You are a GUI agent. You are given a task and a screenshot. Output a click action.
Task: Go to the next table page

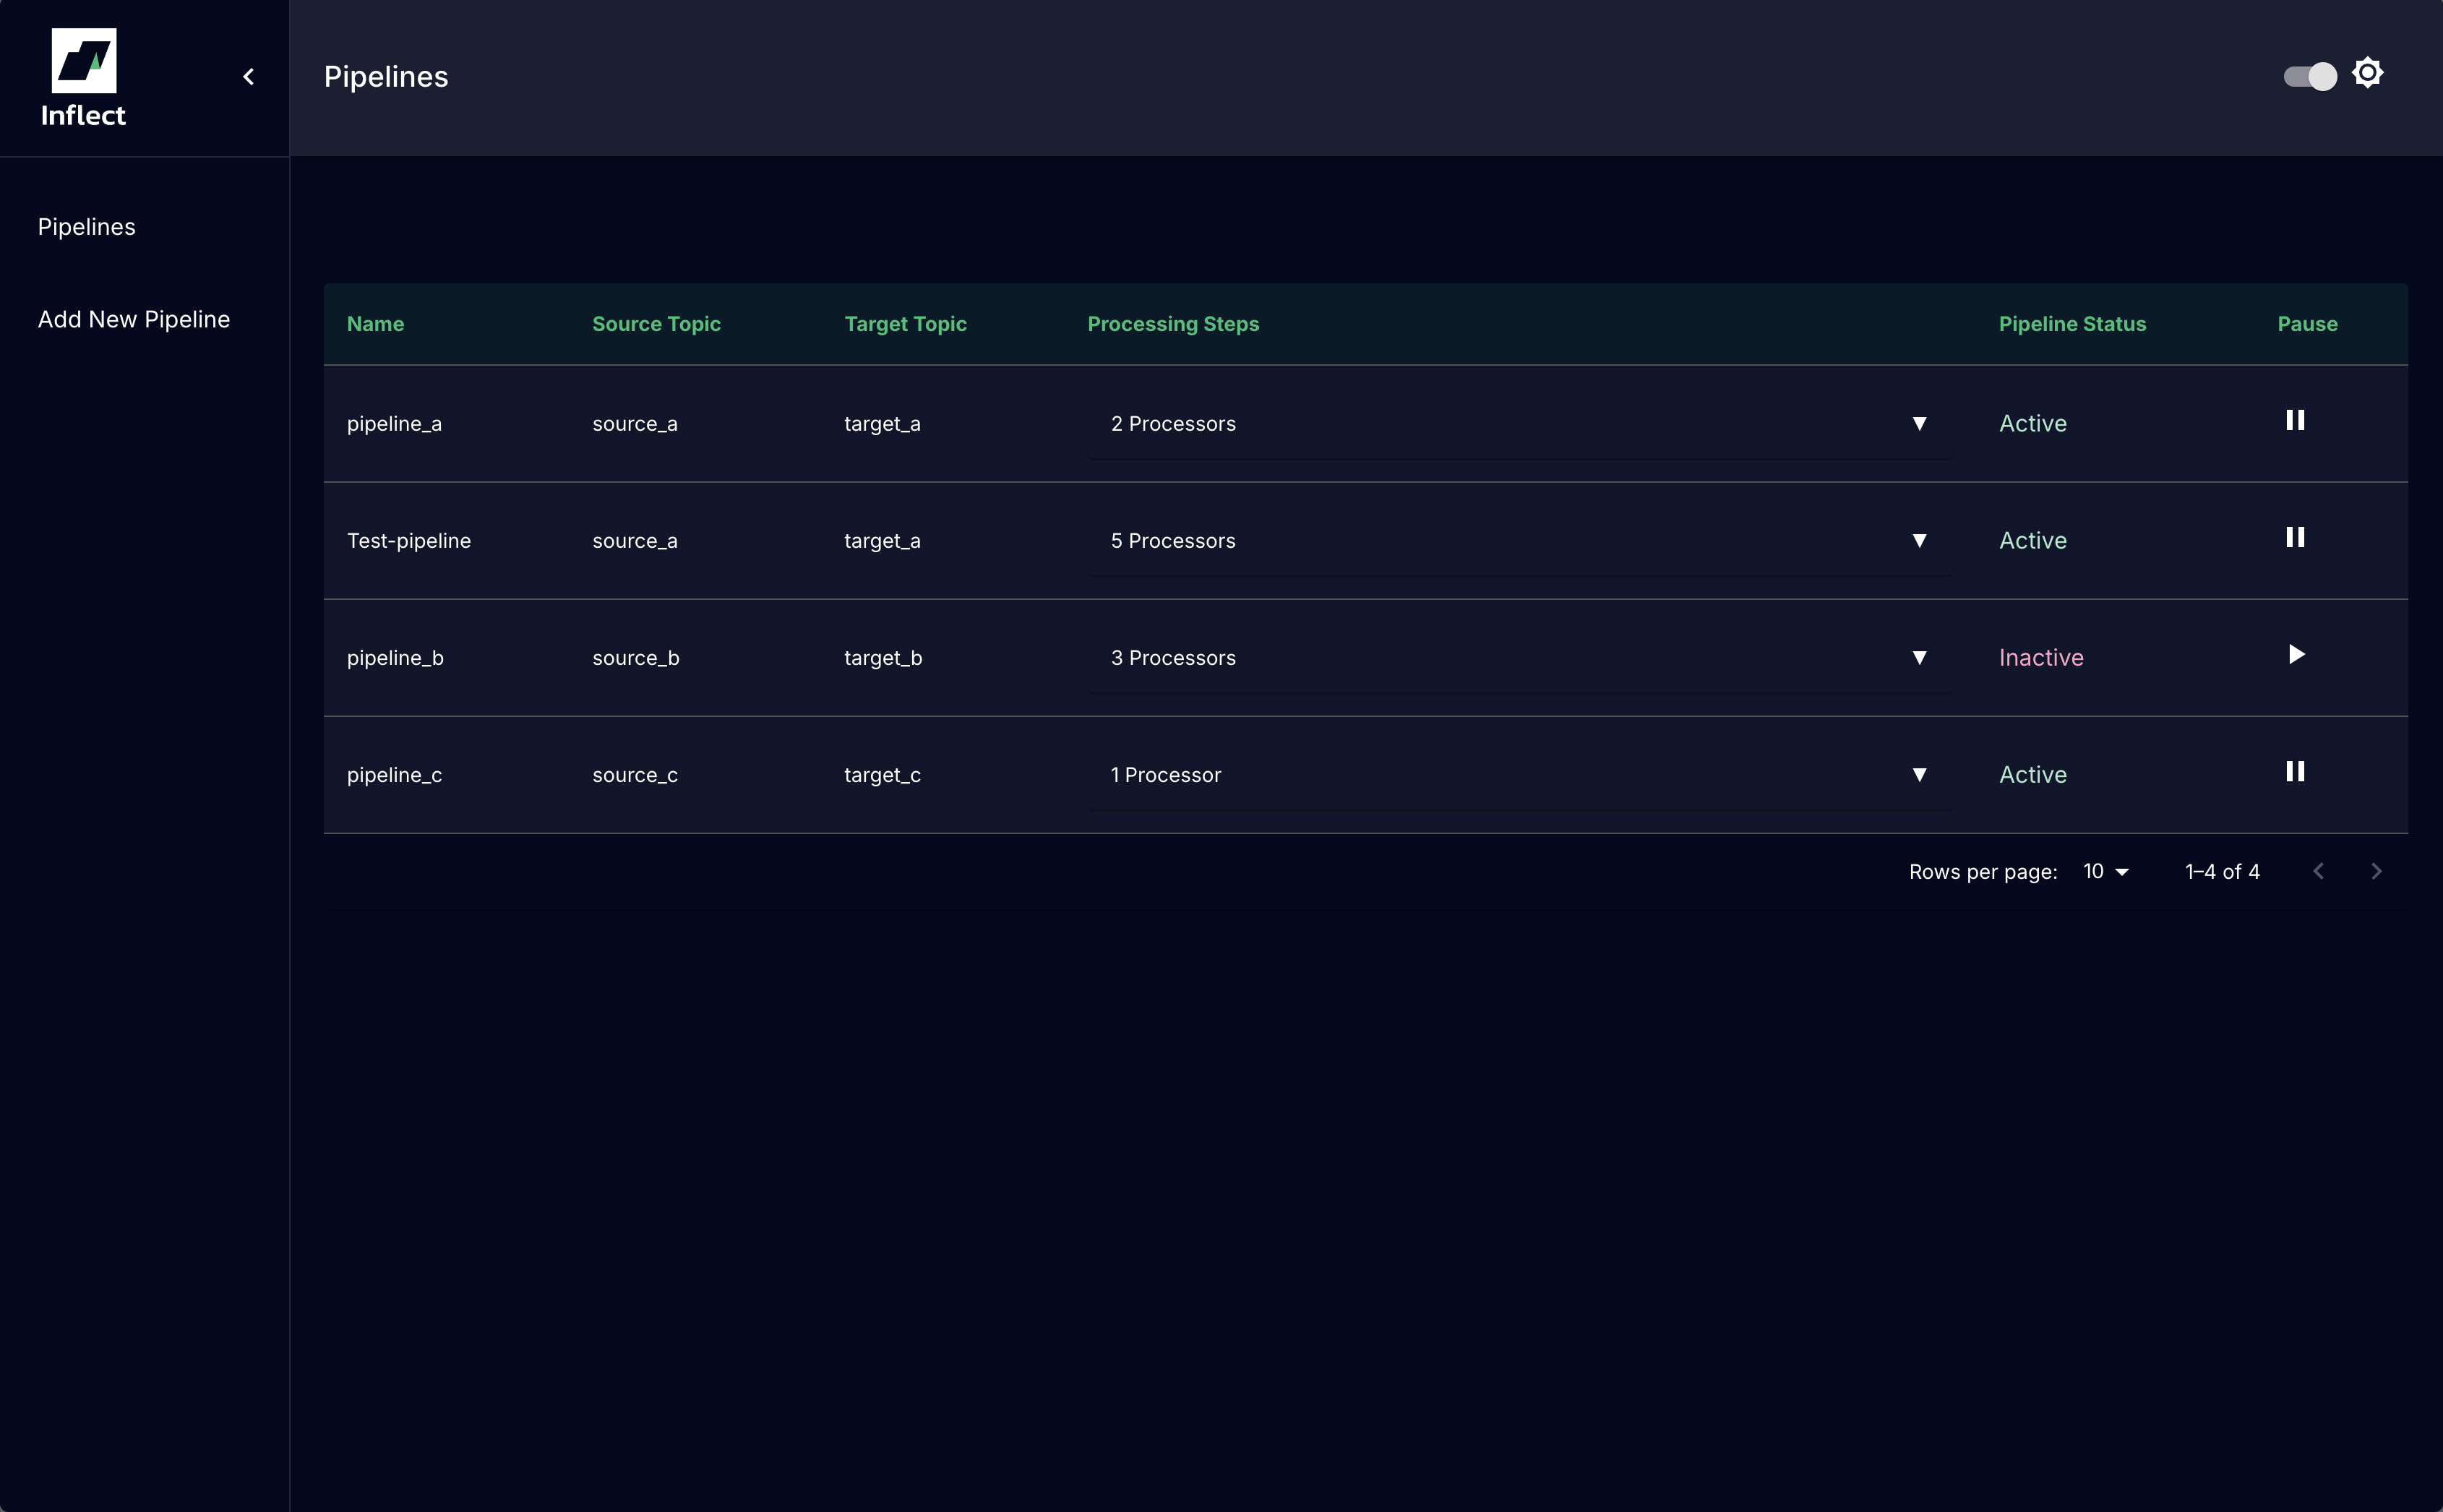[x=2376, y=872]
